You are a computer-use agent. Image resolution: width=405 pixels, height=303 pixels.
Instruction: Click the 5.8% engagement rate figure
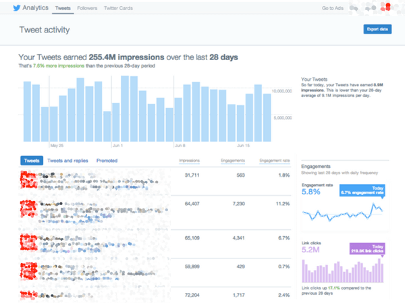pos(311,192)
